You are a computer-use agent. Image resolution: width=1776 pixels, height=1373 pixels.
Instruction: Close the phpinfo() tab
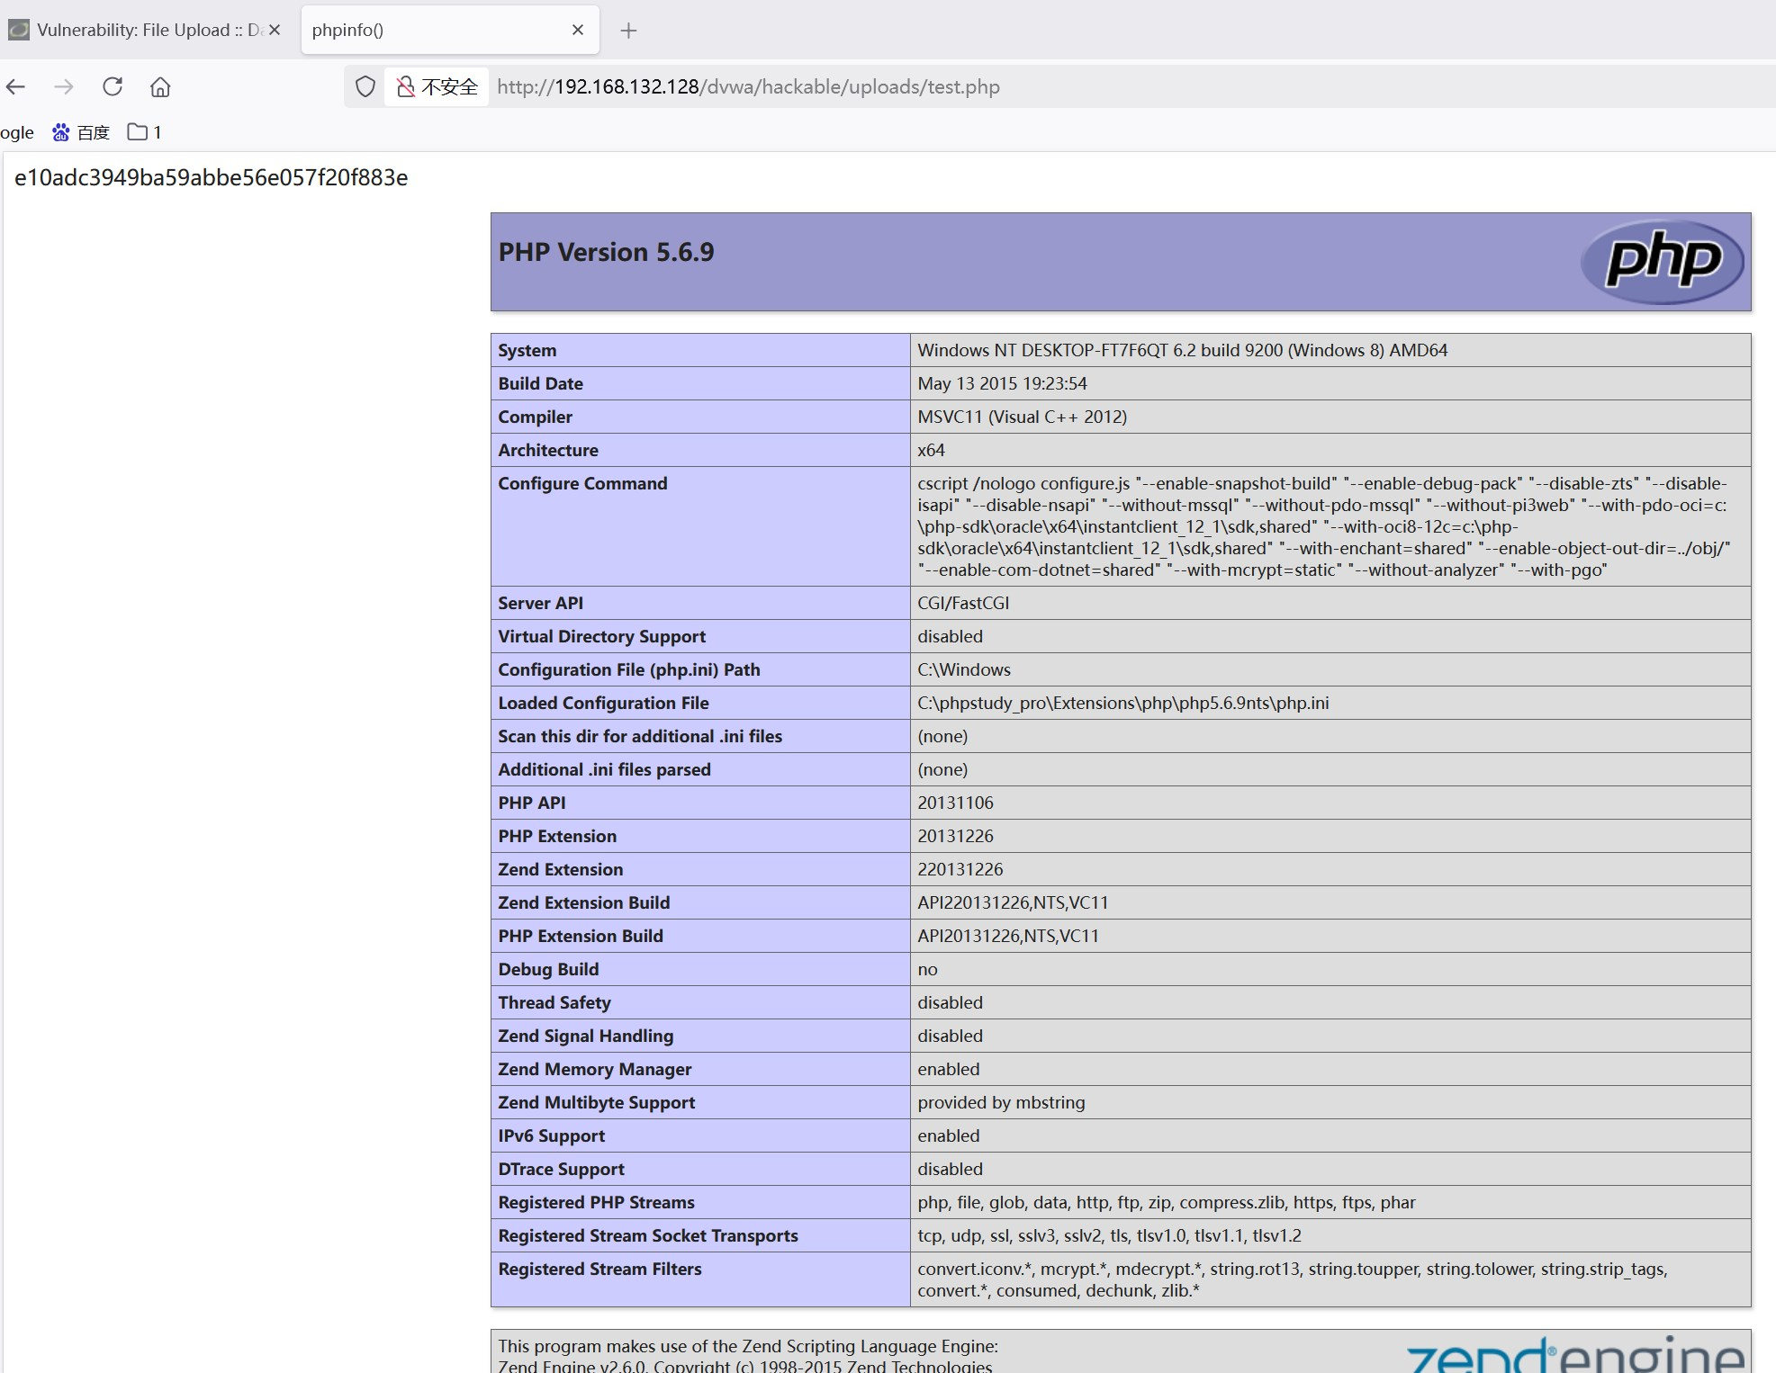578,30
